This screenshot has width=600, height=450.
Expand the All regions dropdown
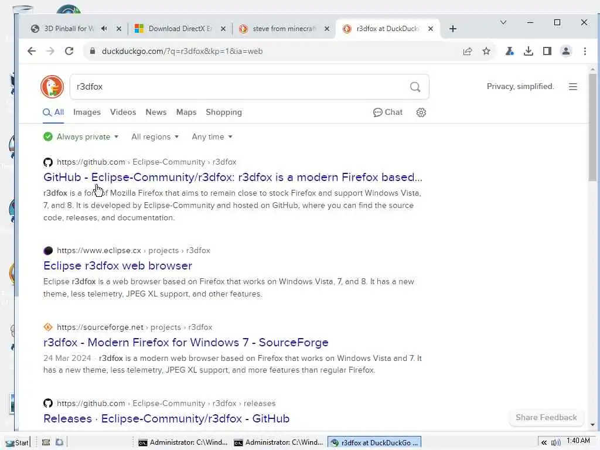[x=155, y=137]
